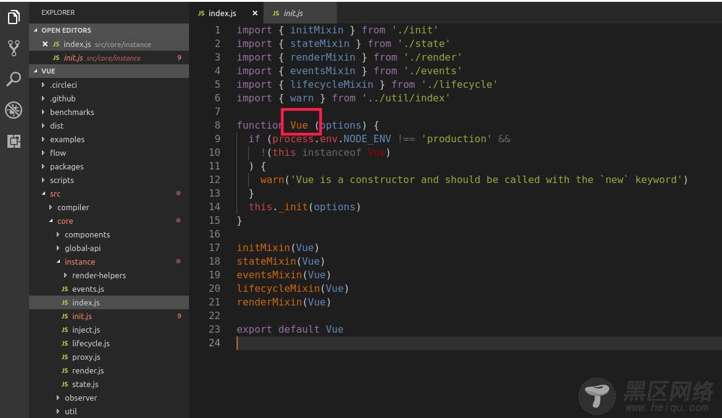Open init.js in instance folder tree

109,316
